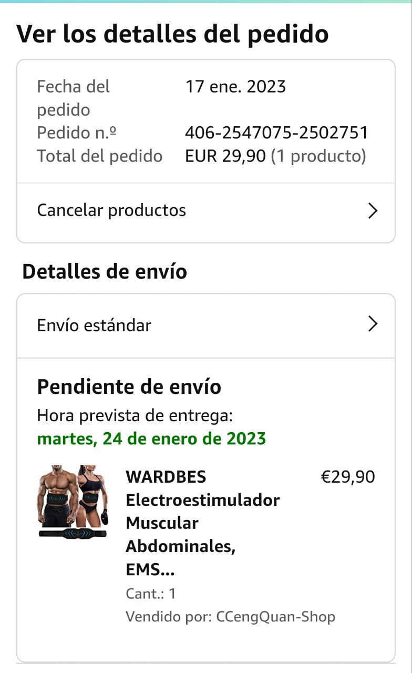Click the Cant.: 1 quantity text
The image size is (412, 673).
[151, 594]
